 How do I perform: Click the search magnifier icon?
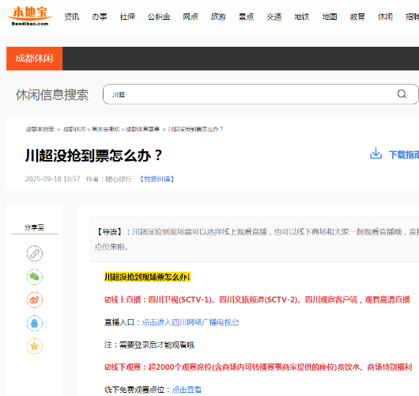[x=402, y=94]
